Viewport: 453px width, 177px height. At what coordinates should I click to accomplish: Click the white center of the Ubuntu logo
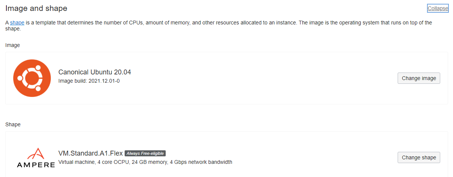click(32, 78)
